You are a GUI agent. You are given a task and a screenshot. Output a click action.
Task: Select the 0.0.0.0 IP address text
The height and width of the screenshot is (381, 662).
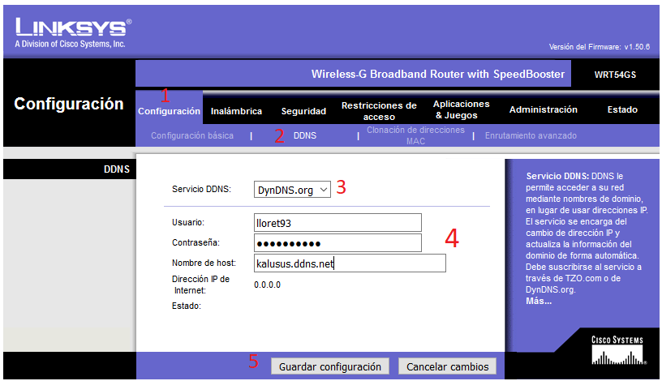[267, 285]
